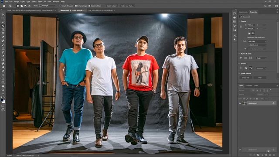Set canvas to portrait orientation

(249, 33)
